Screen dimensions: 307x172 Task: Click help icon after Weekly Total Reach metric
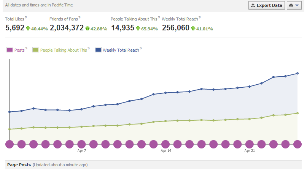(200, 17)
